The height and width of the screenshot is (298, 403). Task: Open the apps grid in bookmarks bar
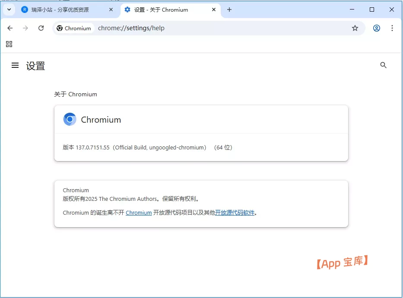[9, 44]
